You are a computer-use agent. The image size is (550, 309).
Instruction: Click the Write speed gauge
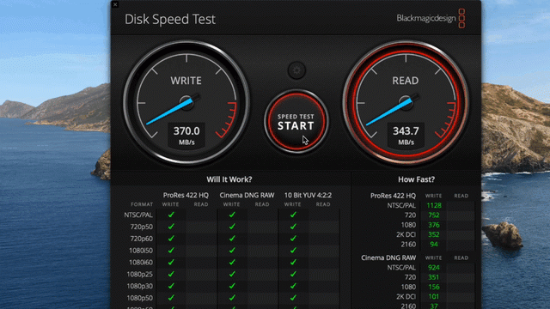click(186, 103)
